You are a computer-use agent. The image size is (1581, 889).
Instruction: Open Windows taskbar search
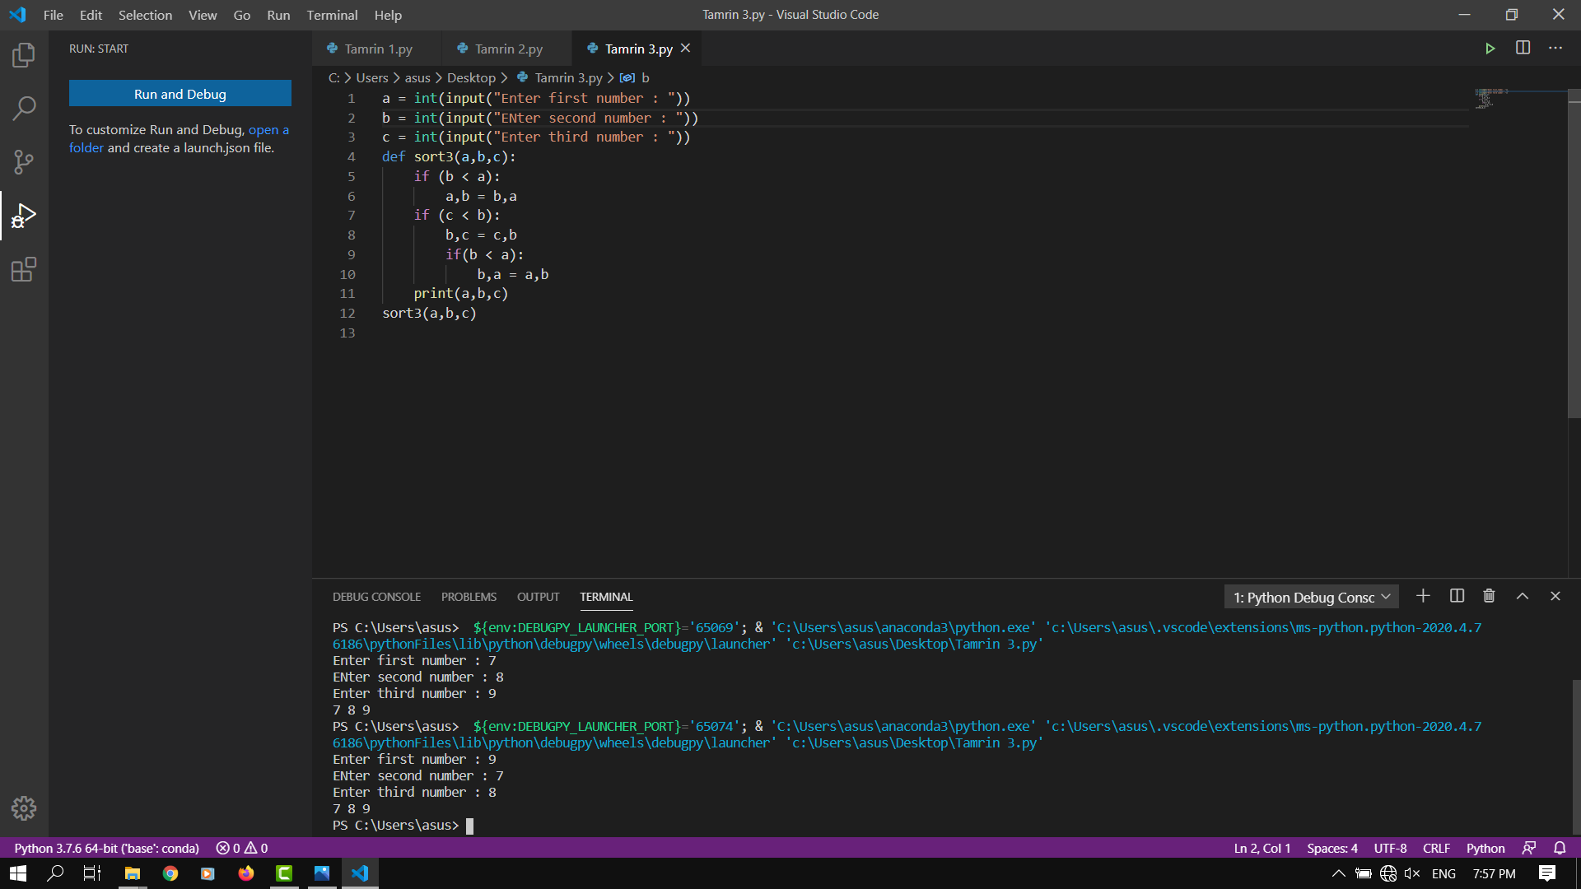click(55, 873)
